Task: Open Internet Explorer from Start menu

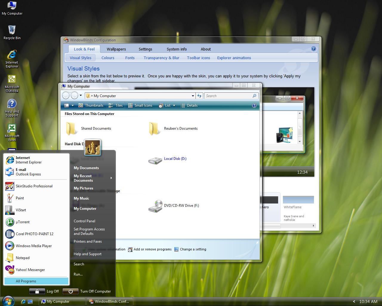Action: (37, 160)
